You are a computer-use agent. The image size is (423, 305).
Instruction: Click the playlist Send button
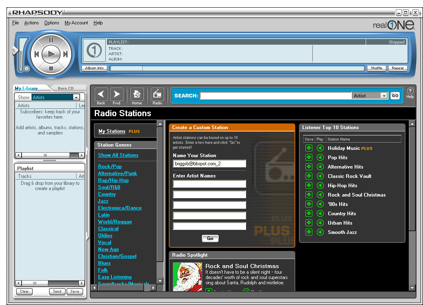(x=57, y=292)
